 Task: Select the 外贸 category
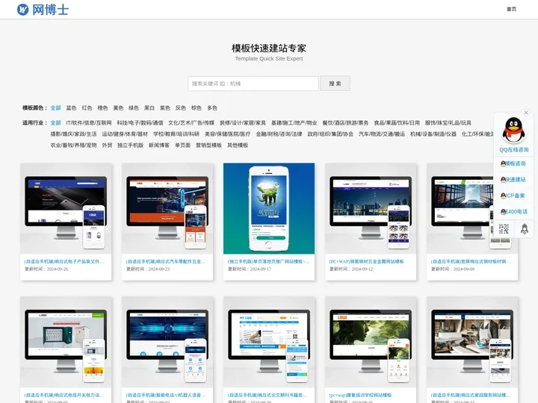pos(107,146)
